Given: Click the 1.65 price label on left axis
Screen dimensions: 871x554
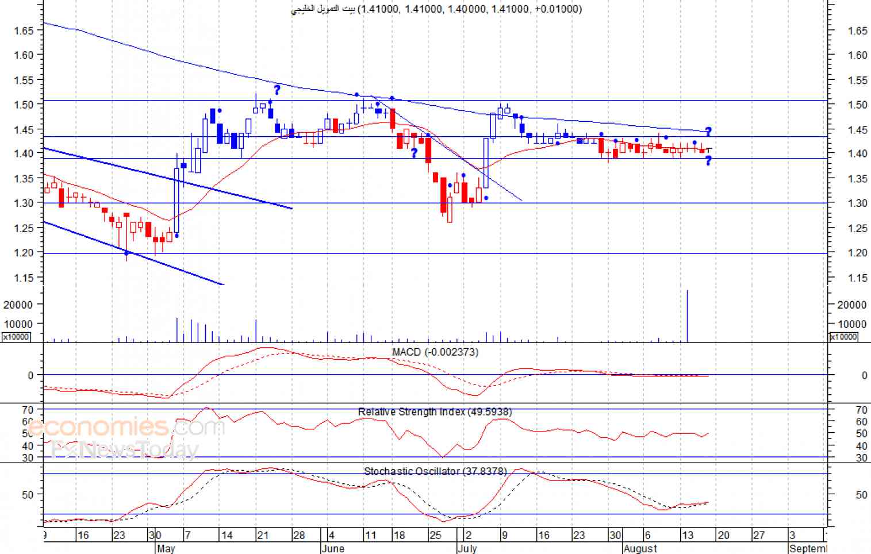Looking at the screenshot, I should [24, 30].
